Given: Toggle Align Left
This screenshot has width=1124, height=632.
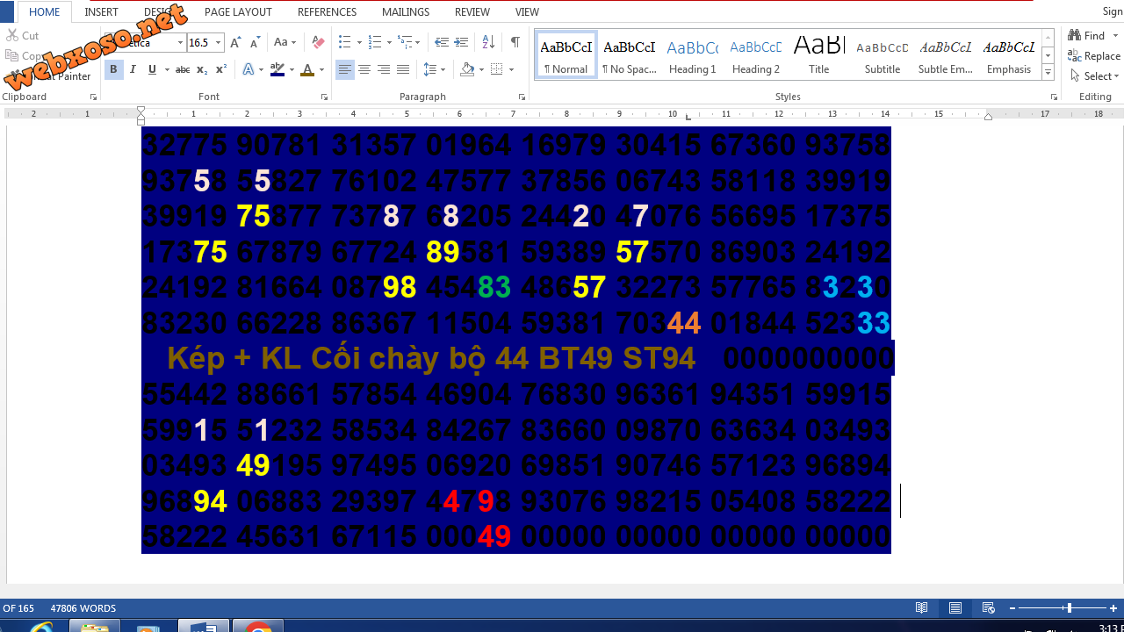Looking at the screenshot, I should click(x=345, y=69).
